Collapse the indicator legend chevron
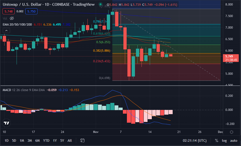 [6, 31]
